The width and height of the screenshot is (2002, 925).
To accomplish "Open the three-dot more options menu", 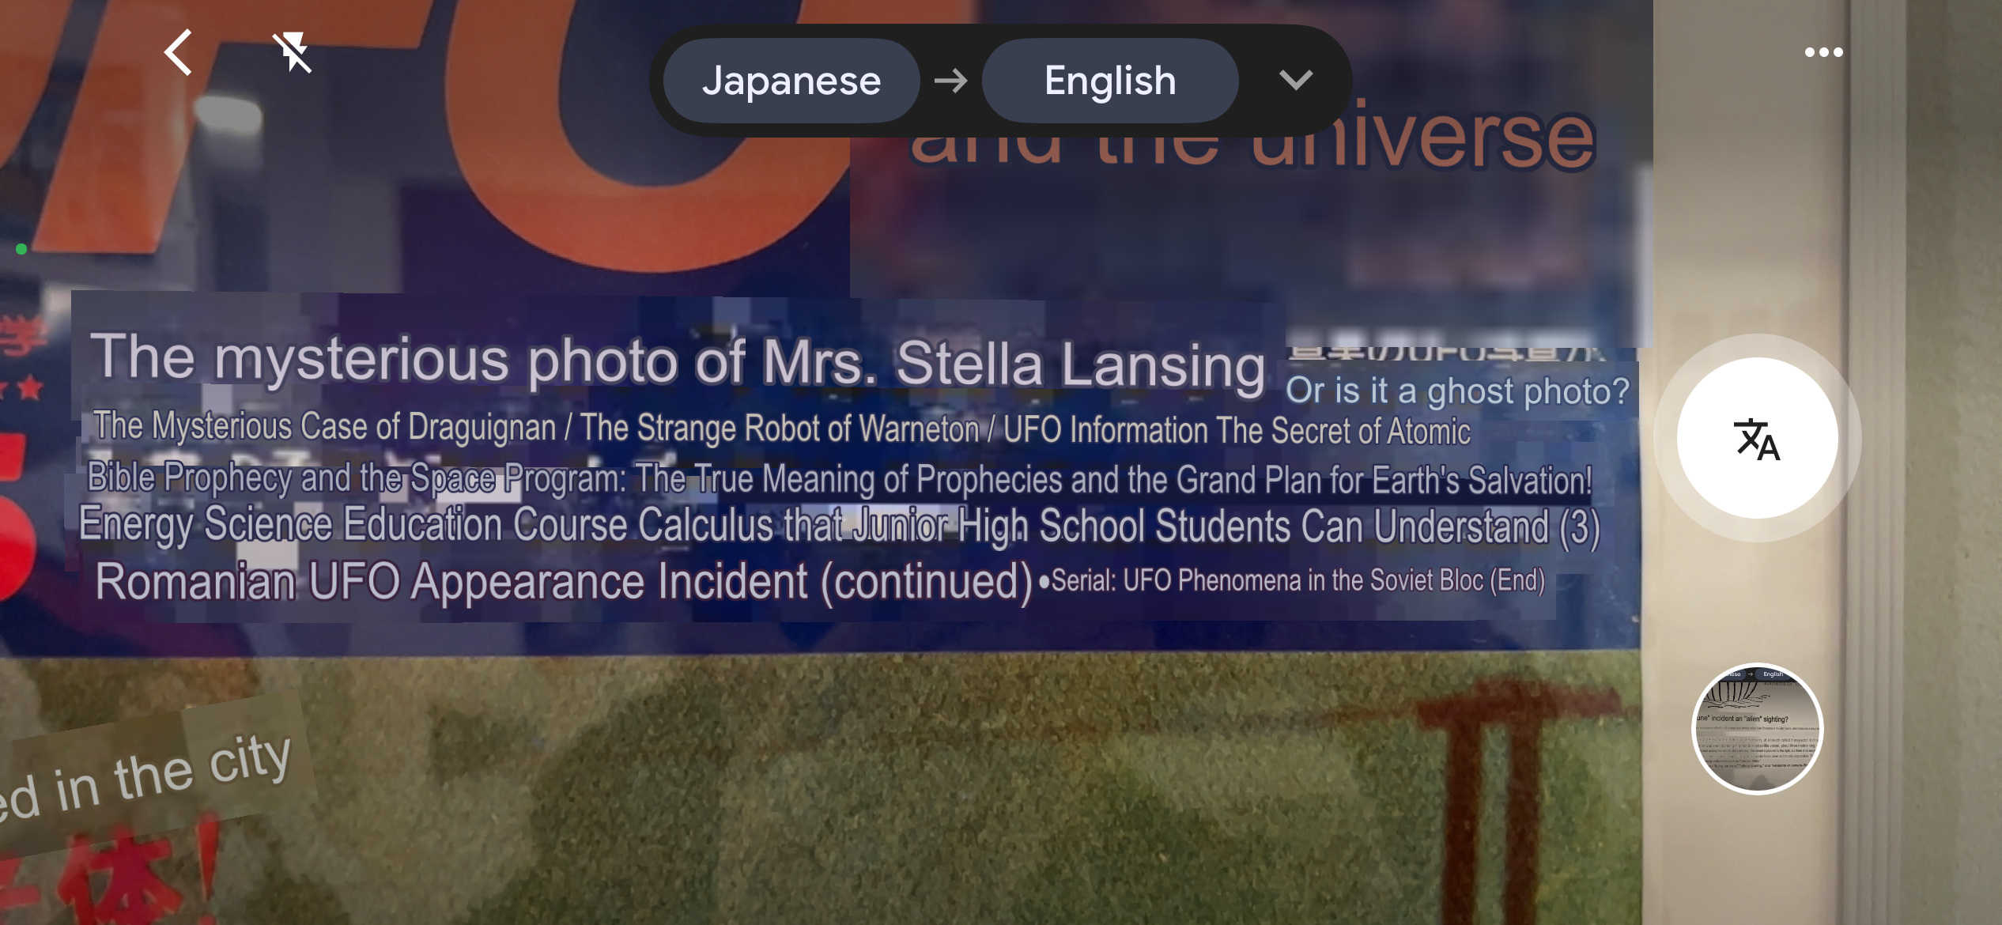I will click(1823, 52).
